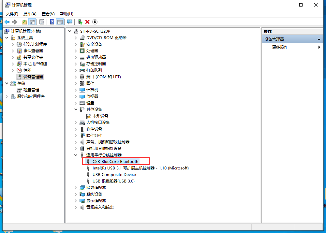326x233 pixels.
Task: Select the 软件设备 category
Action: tap(94, 129)
